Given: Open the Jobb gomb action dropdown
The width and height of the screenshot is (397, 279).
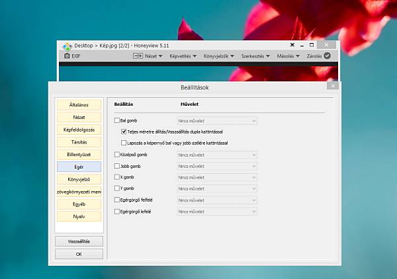Looking at the screenshot, I should [x=217, y=167].
